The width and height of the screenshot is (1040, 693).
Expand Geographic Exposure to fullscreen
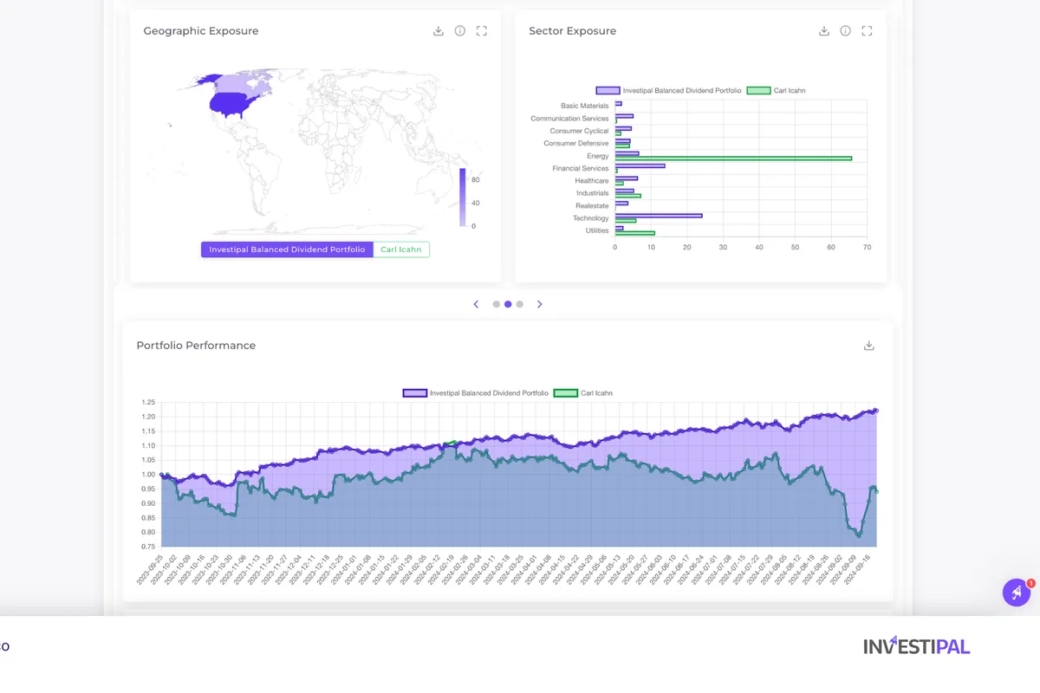(482, 30)
